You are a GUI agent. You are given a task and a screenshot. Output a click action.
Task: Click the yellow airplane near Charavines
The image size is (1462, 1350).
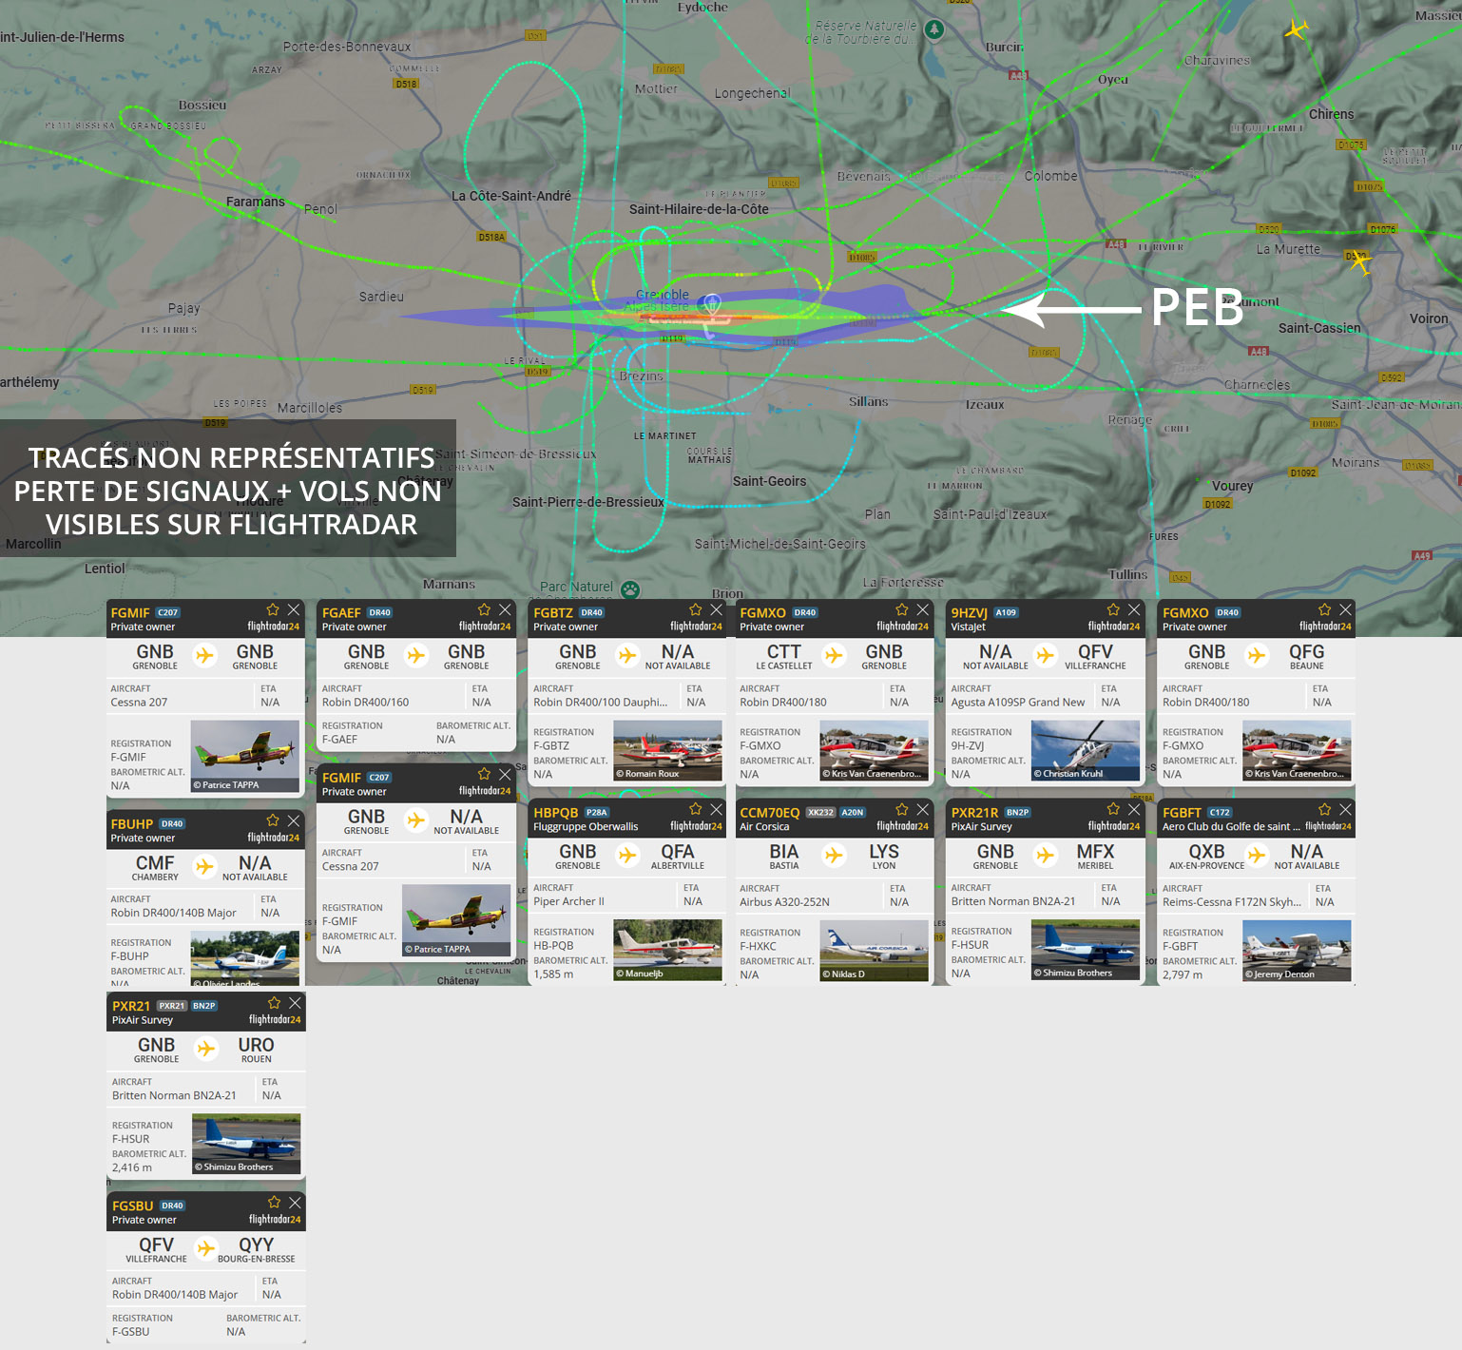(x=1296, y=29)
